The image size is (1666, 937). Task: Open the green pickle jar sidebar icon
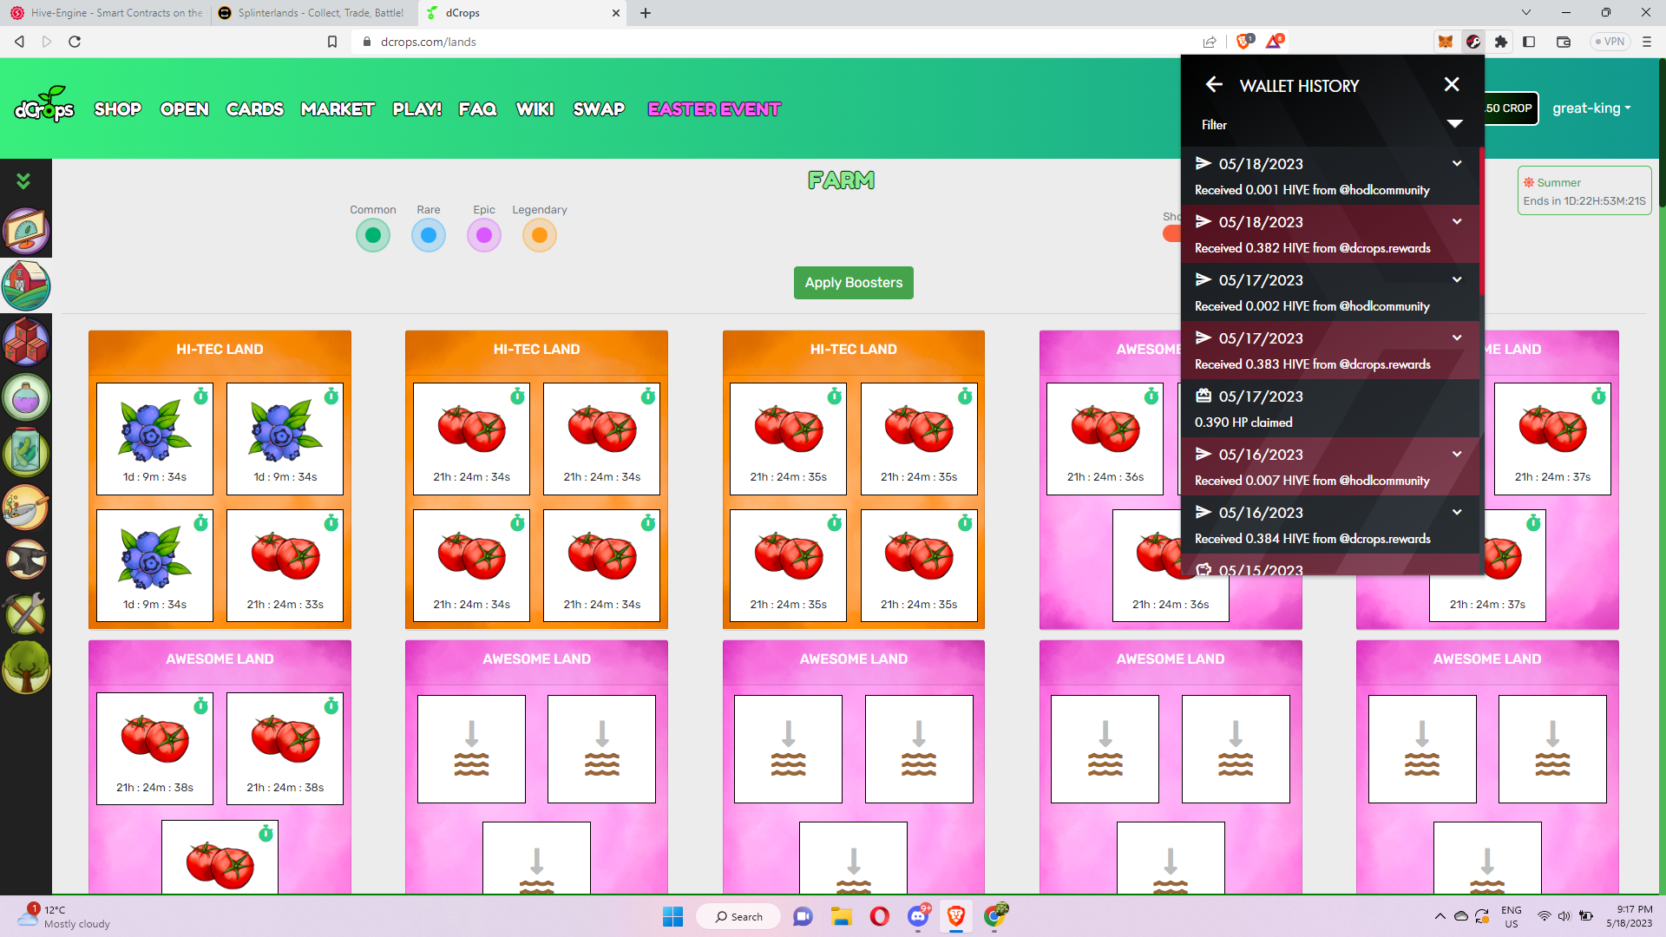26,451
